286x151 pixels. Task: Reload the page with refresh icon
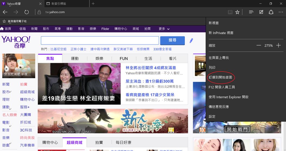(x=27, y=12)
